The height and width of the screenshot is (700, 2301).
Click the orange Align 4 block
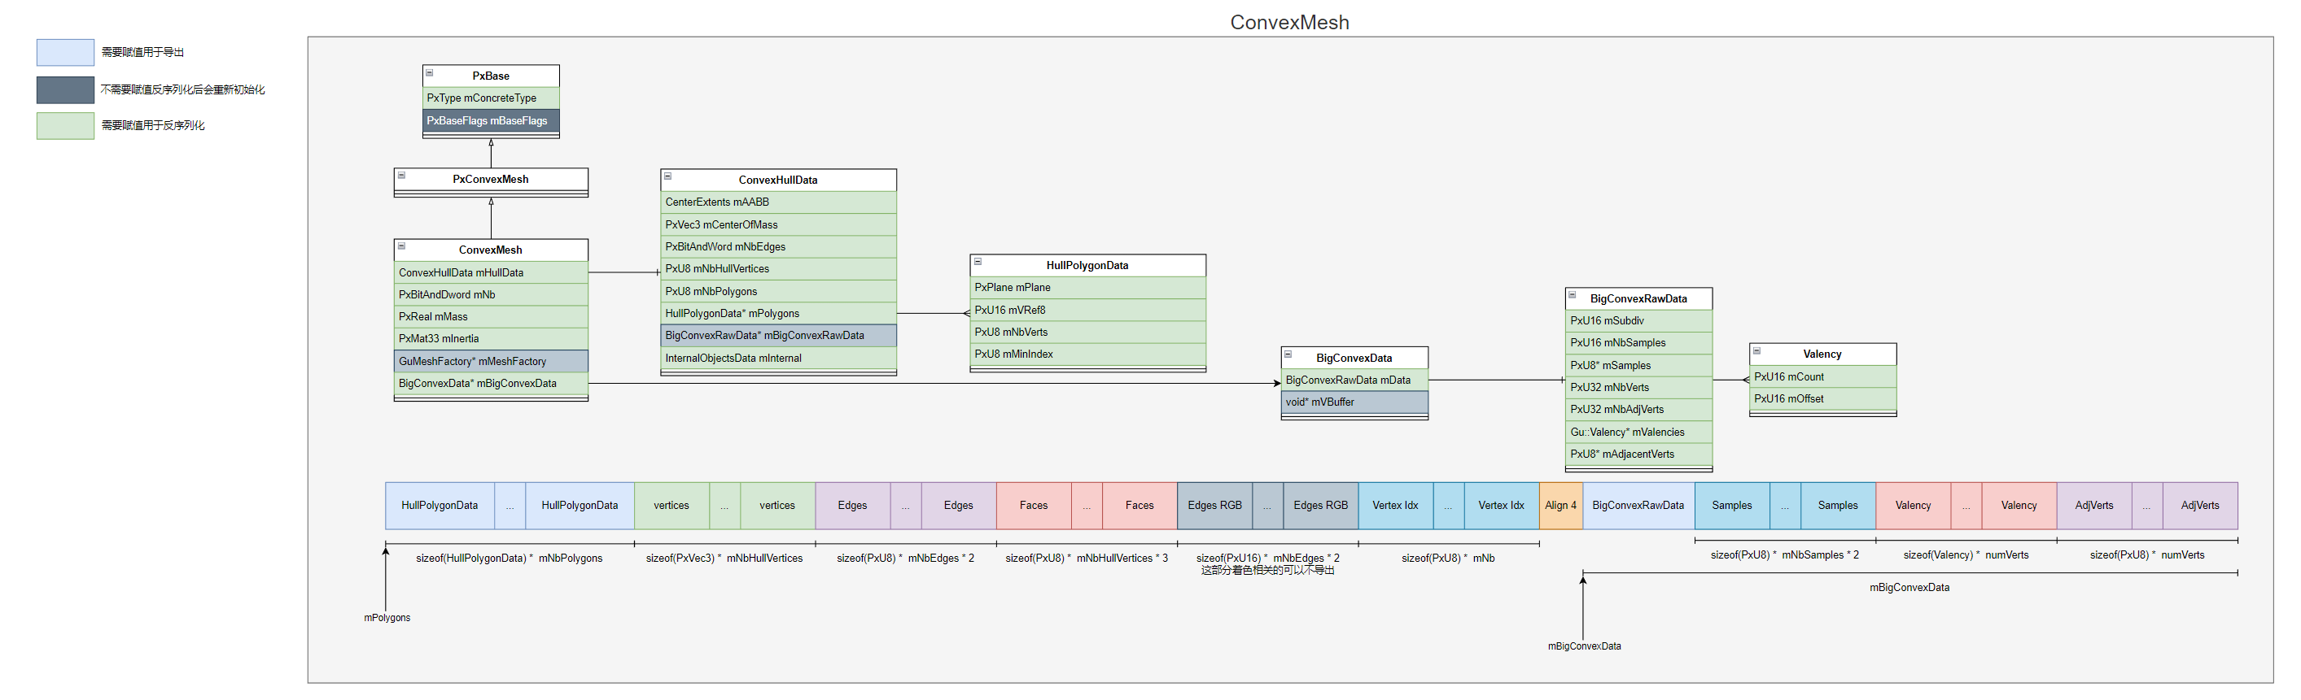[x=1560, y=506]
